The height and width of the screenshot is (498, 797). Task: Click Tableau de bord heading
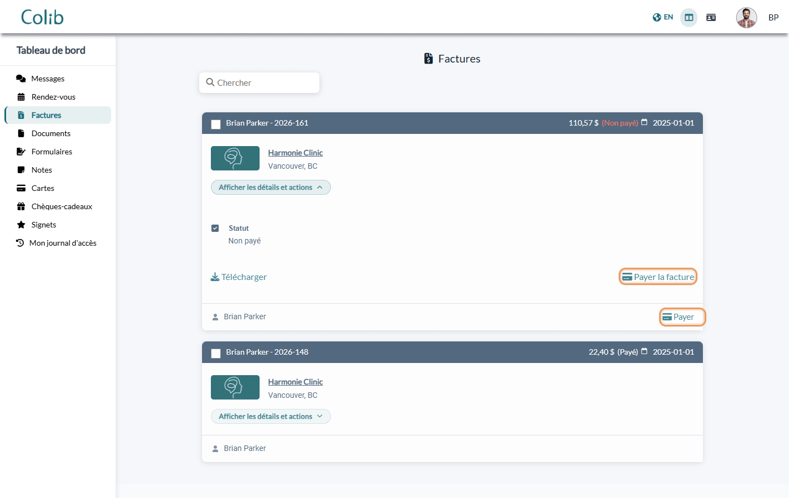tap(51, 50)
